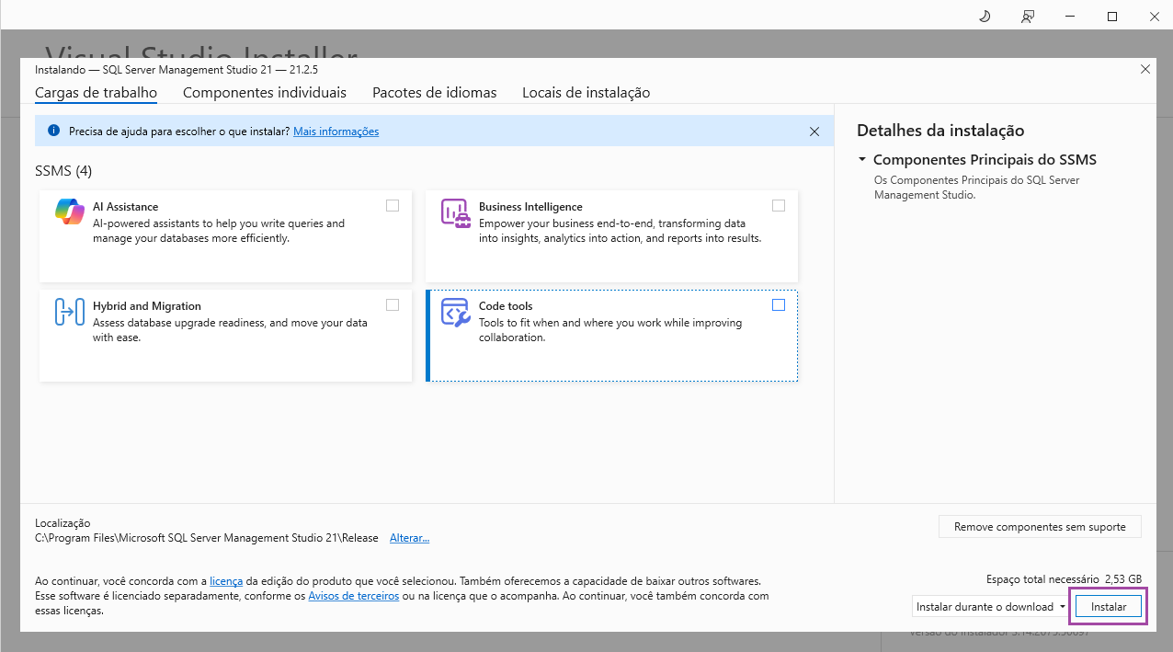Maximize the Visual Studio Installer window
This screenshot has height=652, width=1173.
[1112, 17]
